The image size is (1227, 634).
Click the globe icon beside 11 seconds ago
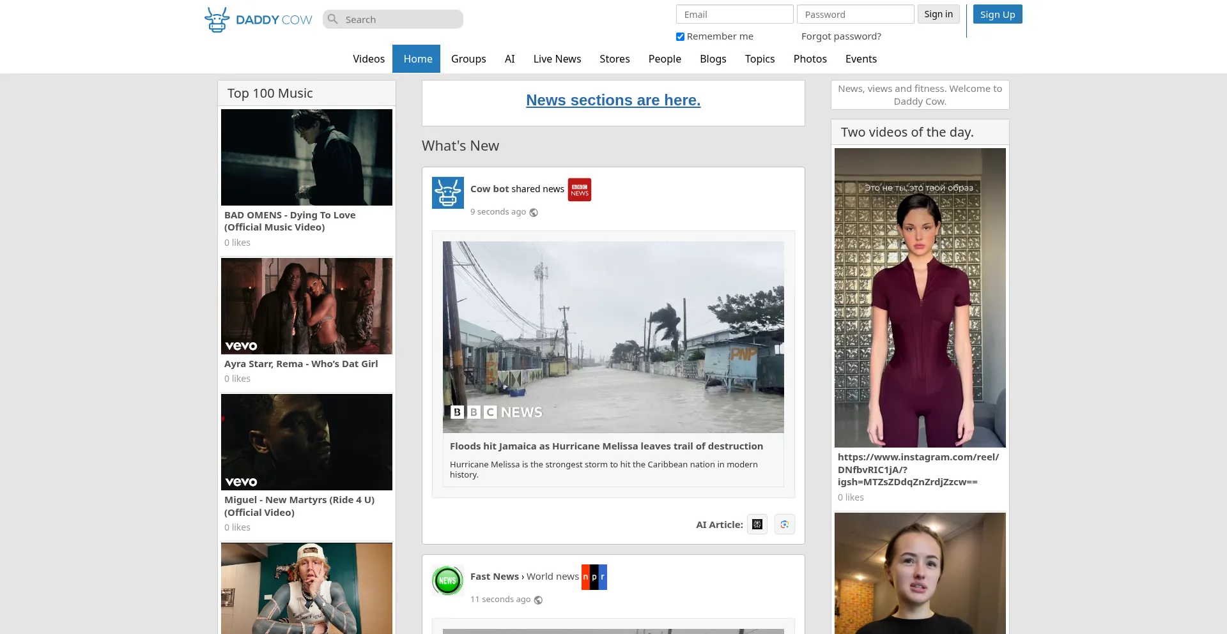coord(538,600)
